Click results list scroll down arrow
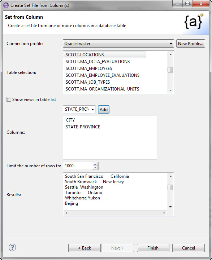 pos(170,207)
